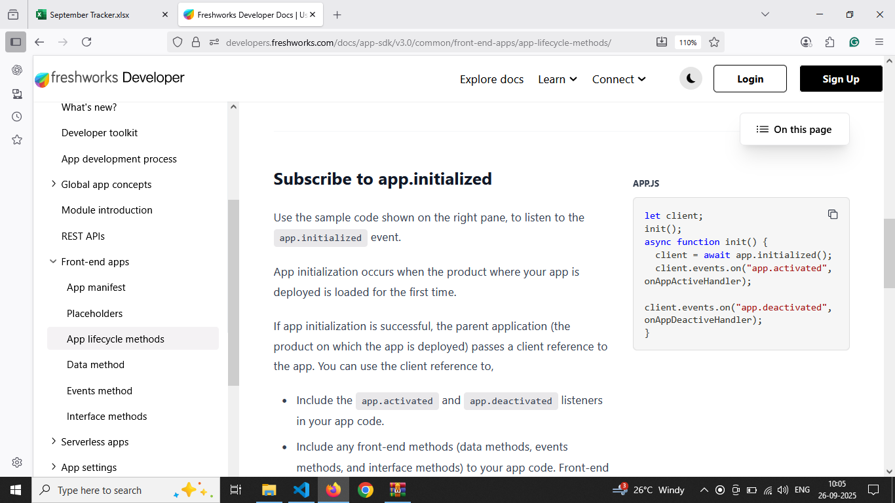Click the Login button
Screen dimensions: 895x503
point(750,79)
